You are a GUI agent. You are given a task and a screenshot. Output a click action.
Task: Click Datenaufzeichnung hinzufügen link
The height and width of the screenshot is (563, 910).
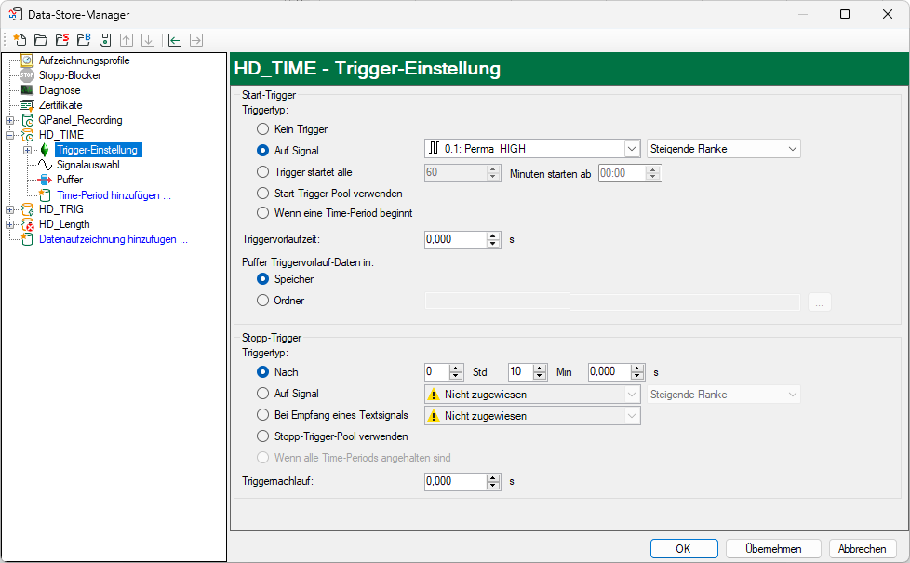point(114,239)
